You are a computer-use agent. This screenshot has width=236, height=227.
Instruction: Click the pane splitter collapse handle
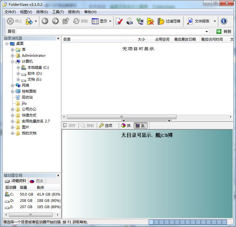tap(146, 120)
